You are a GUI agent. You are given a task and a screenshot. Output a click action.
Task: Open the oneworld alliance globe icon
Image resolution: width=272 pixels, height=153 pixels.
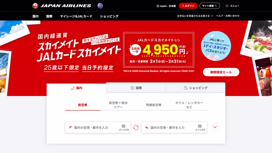(100, 6)
